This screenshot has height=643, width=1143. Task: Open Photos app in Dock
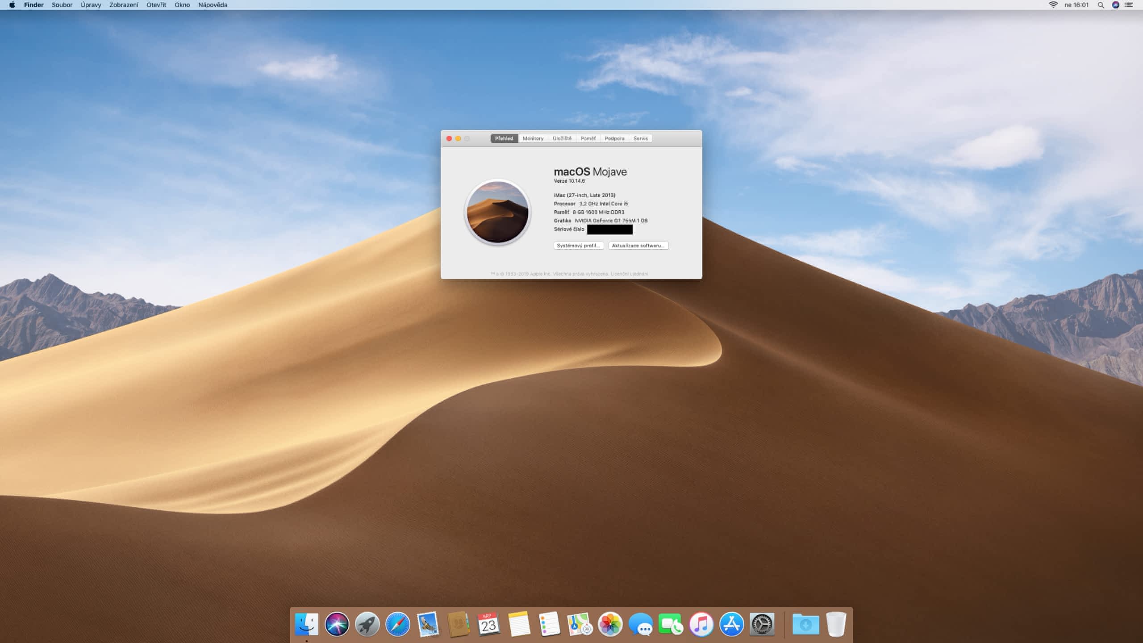pyautogui.click(x=610, y=624)
